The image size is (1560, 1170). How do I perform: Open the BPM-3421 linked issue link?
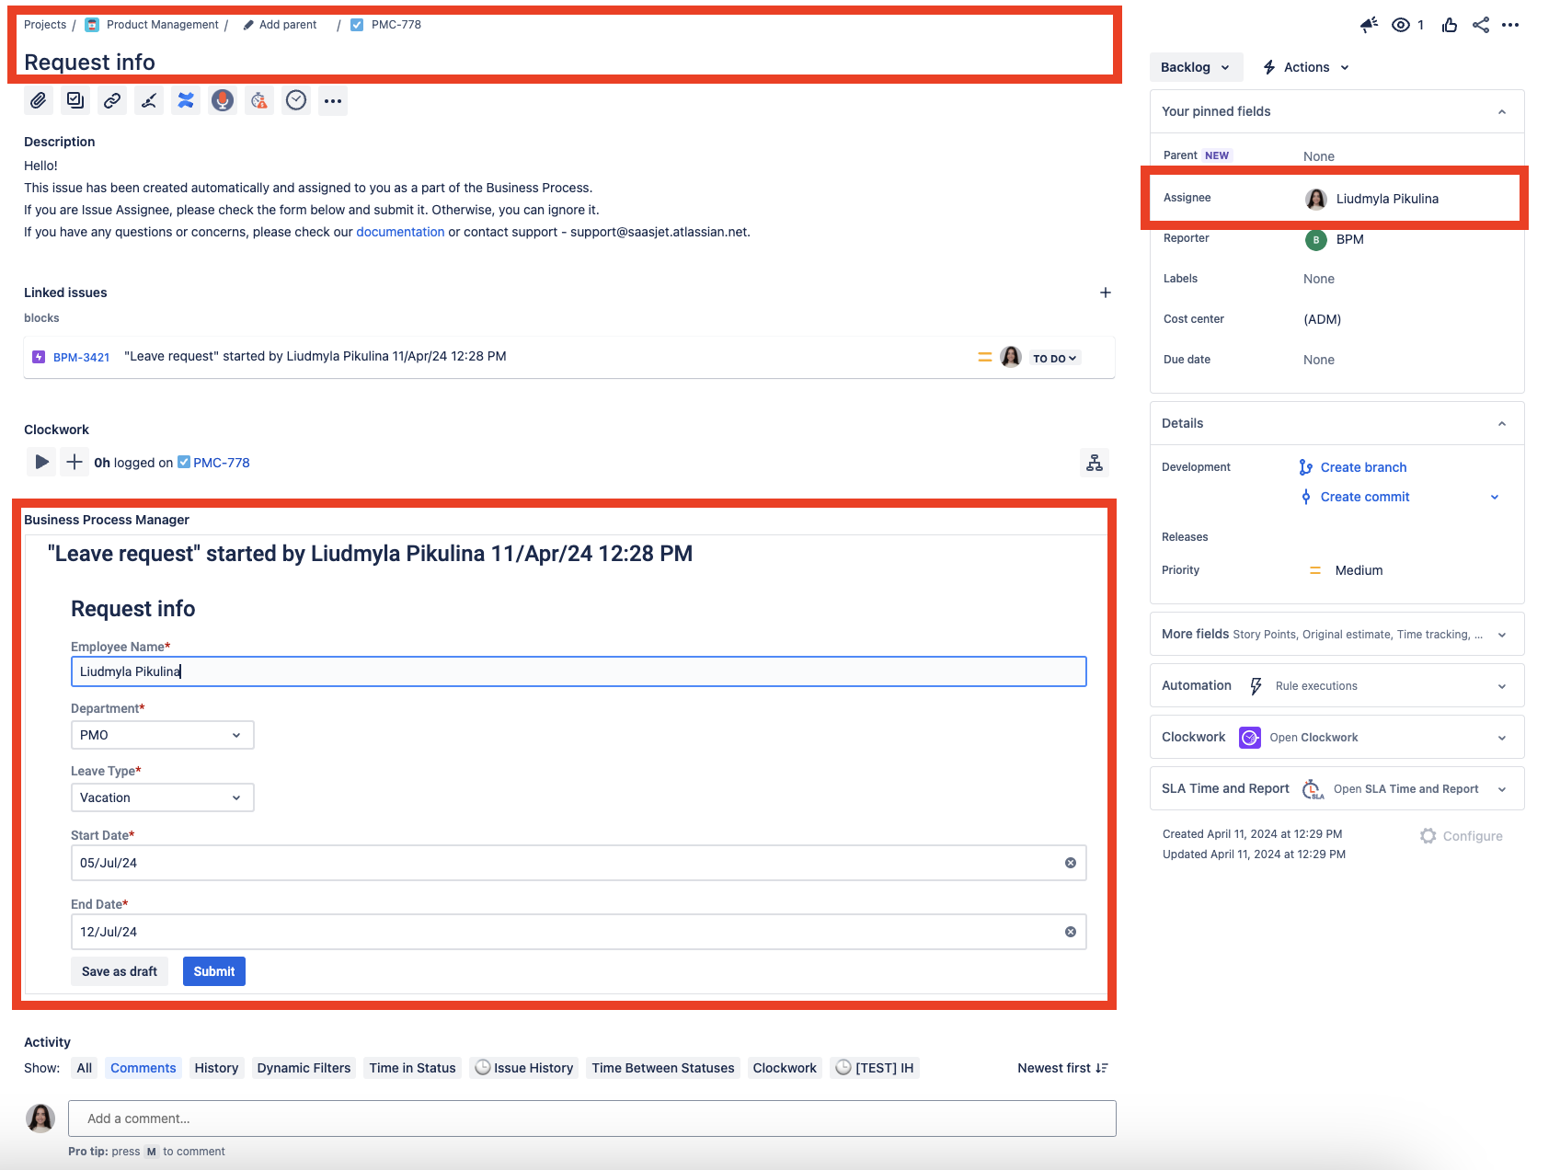point(81,357)
